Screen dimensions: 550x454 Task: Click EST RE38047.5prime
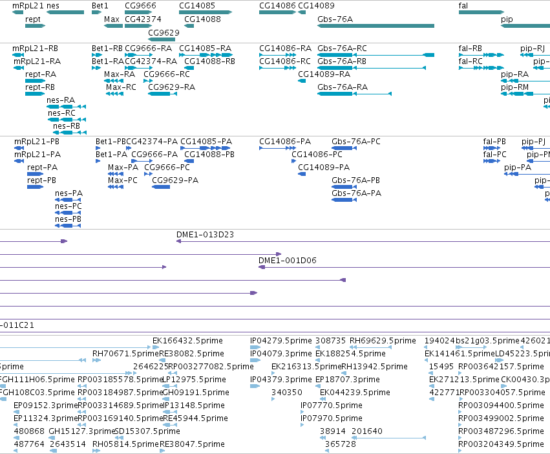click(x=192, y=444)
